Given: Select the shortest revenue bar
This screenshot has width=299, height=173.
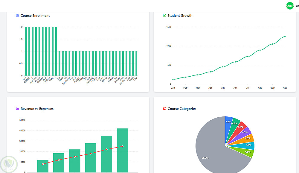Looking at the screenshot, I should tap(43, 166).
